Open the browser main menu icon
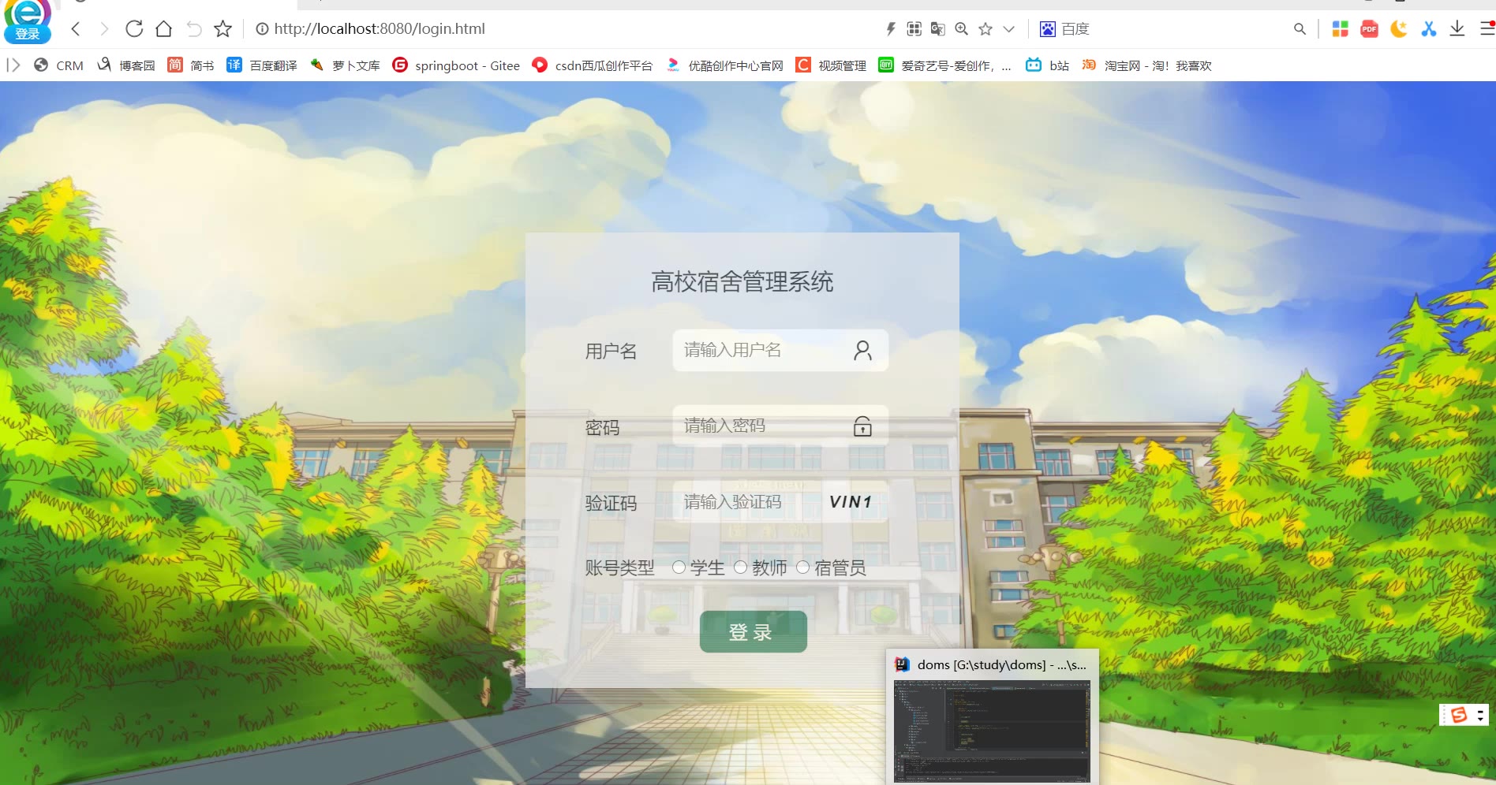The width and height of the screenshot is (1496, 785). [1487, 29]
